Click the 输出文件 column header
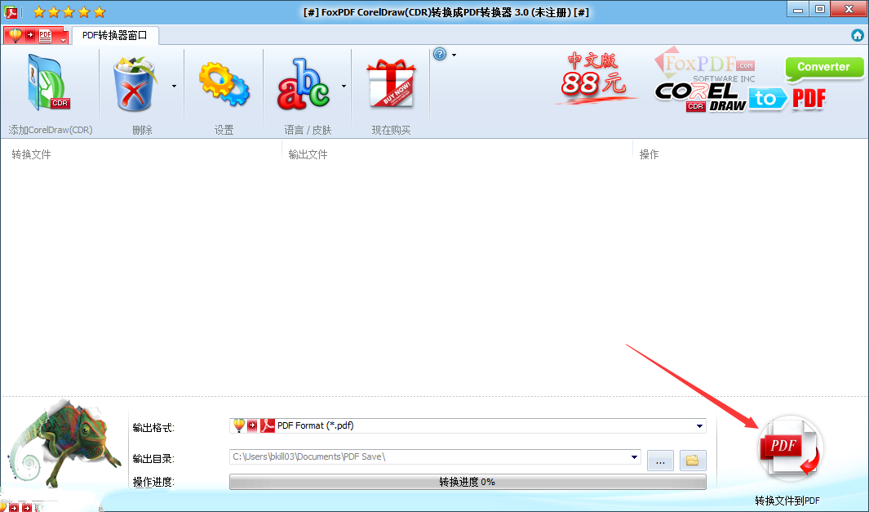This screenshot has height=512, width=869. point(308,154)
